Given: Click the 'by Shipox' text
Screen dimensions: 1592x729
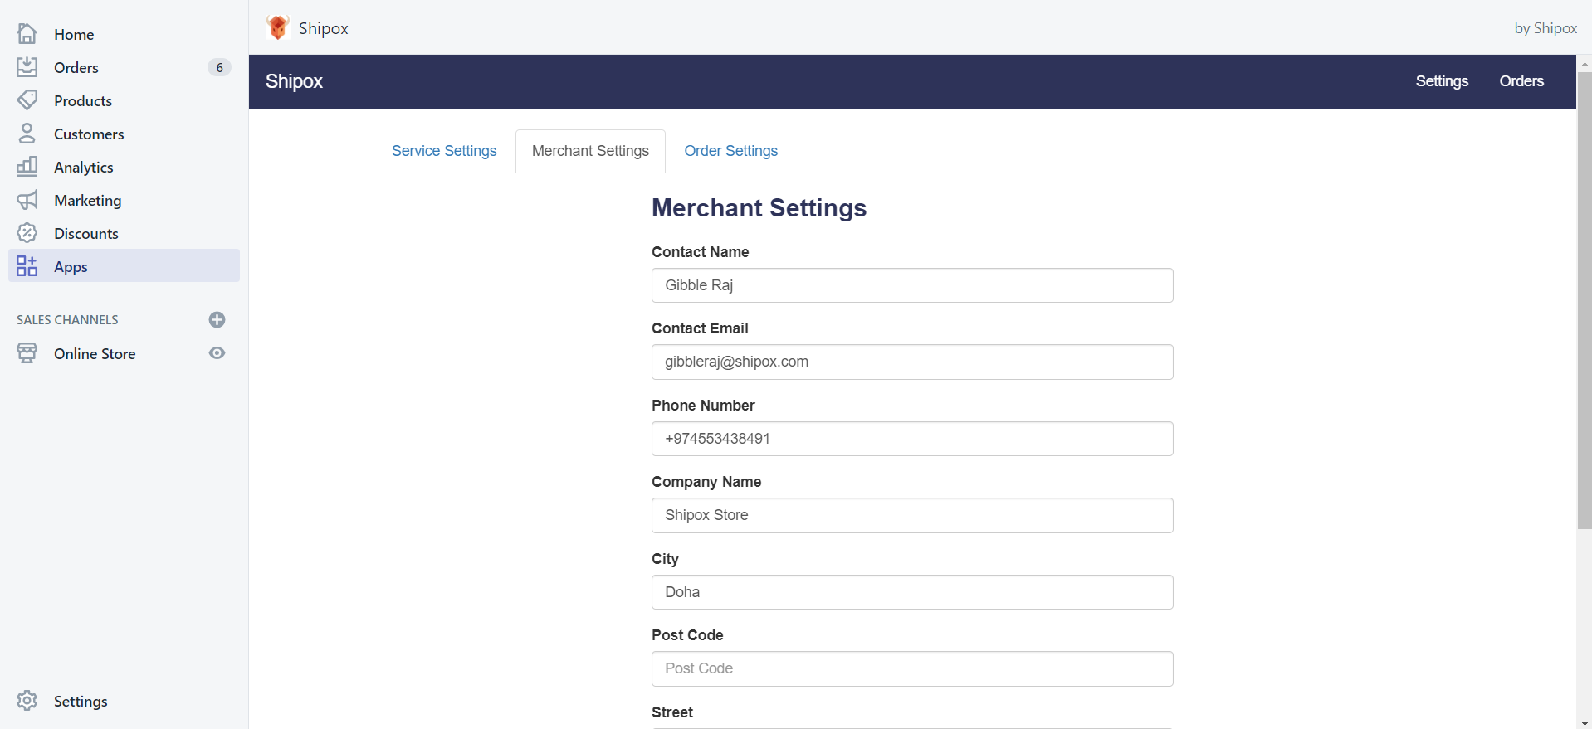Looking at the screenshot, I should 1546,28.
